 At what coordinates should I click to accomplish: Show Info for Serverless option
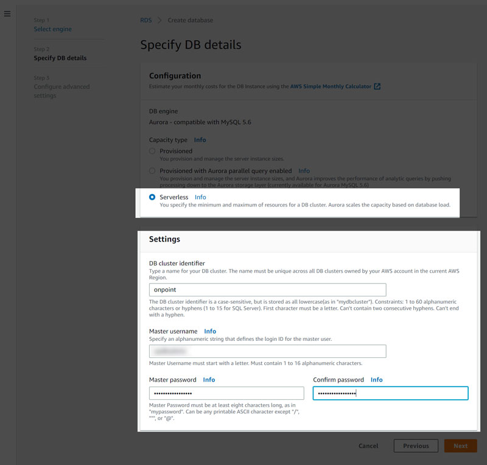click(x=200, y=197)
